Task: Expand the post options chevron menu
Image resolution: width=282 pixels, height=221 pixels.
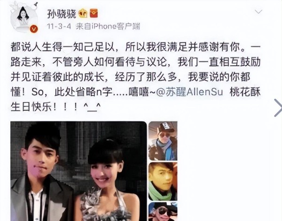Action: pyautogui.click(x=258, y=12)
